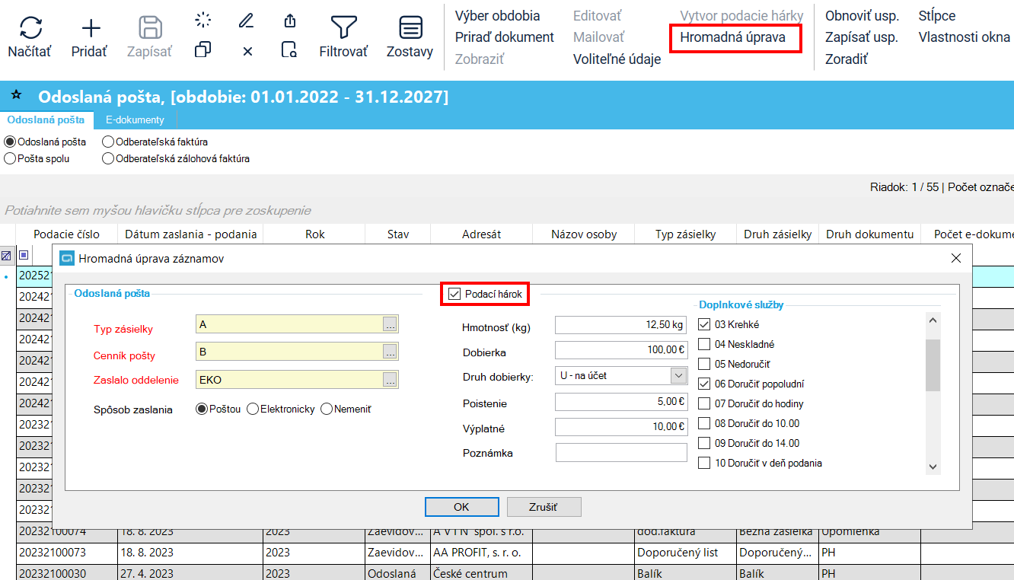The image size is (1014, 580).
Task: Open the Filtrovať funnel icon
Action: (343, 28)
